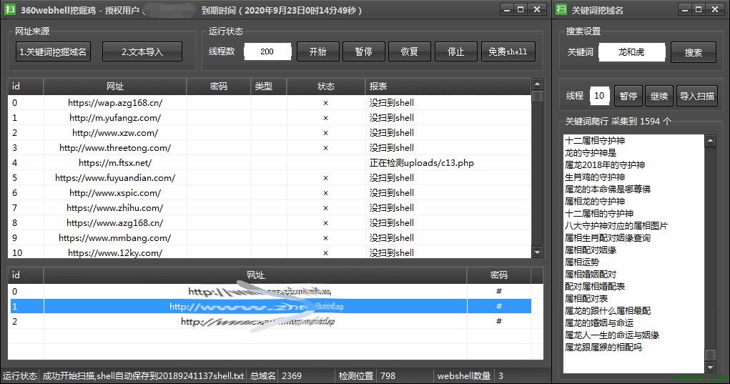
Task: Select keyword 属相生肖配对姻缘查询
Action: coord(608,238)
